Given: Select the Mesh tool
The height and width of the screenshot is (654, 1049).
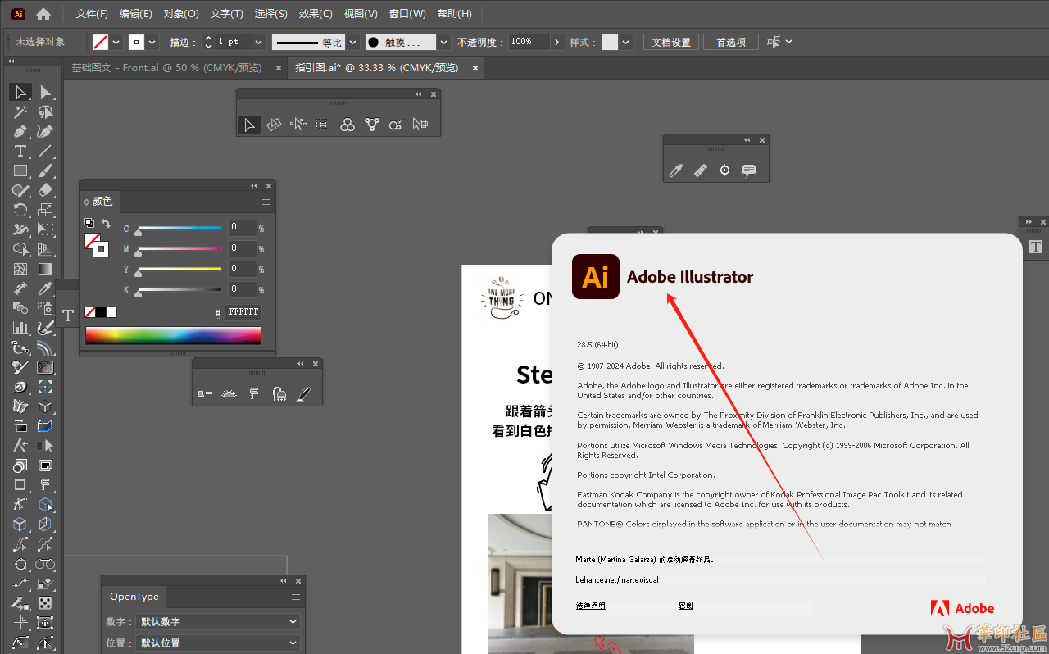Looking at the screenshot, I should tap(20, 269).
